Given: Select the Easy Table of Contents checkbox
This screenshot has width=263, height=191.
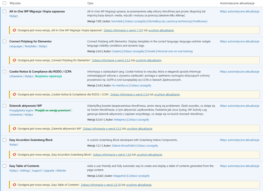Looking at the screenshot, I should pos(4,166).
